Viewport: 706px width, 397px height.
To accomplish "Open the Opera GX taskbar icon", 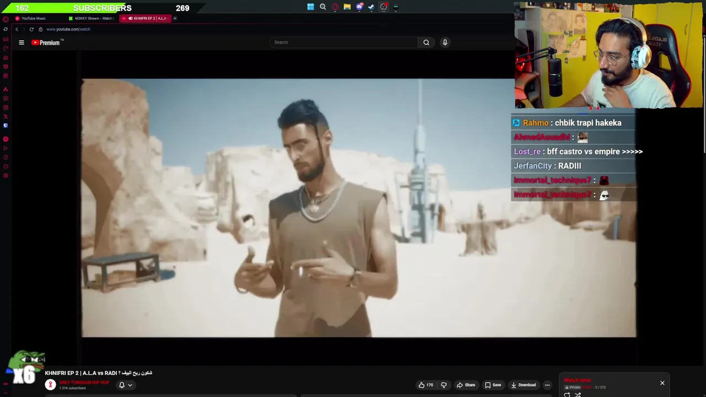I will click(335, 7).
